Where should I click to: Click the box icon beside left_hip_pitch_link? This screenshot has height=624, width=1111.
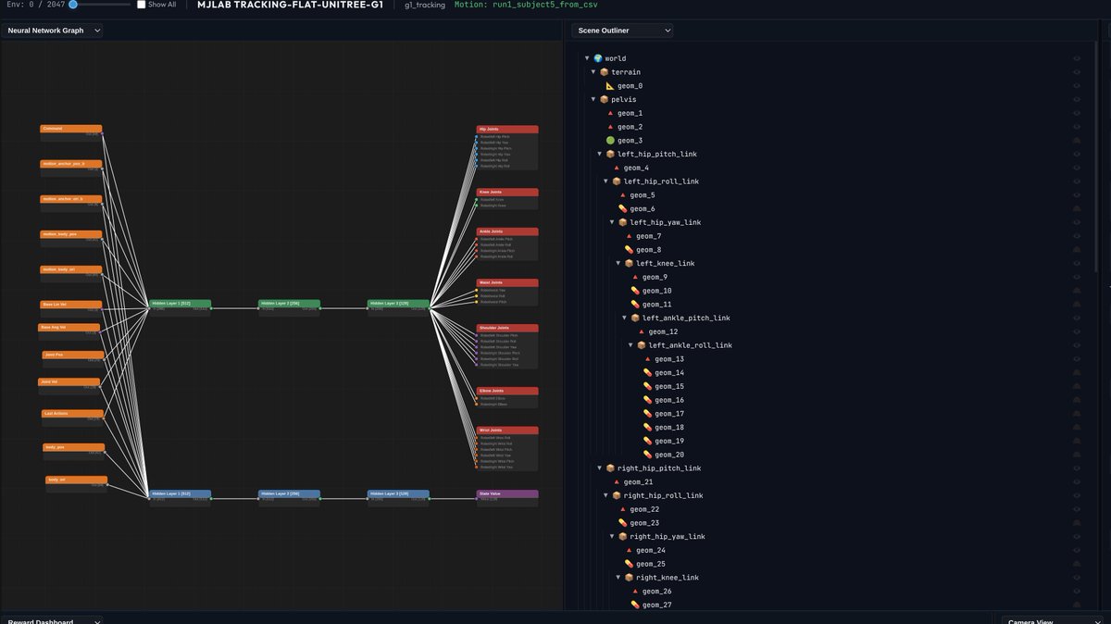(x=611, y=154)
